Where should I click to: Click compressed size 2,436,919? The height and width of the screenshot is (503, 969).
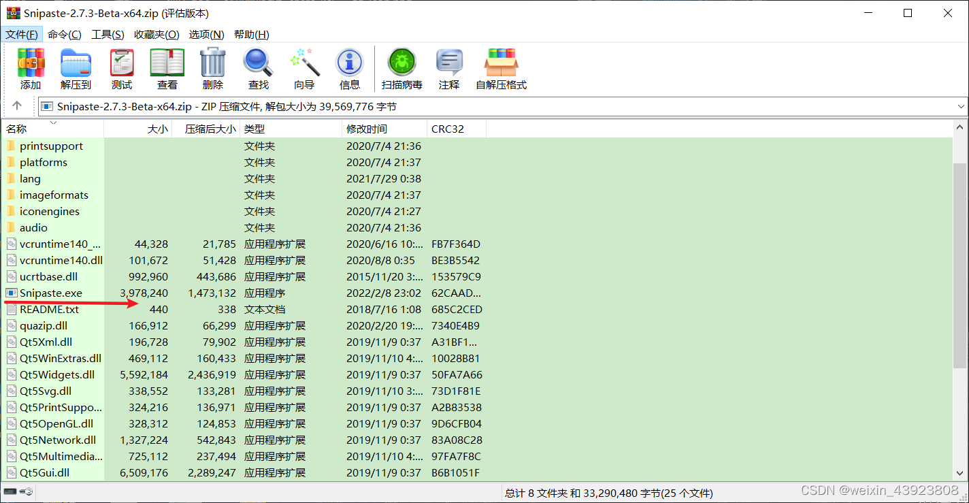click(212, 374)
